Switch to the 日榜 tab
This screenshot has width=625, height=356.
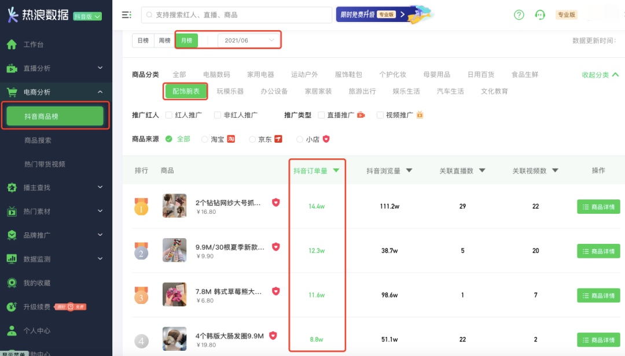pos(143,40)
